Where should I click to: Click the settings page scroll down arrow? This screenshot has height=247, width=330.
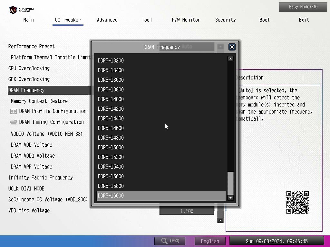220,221
